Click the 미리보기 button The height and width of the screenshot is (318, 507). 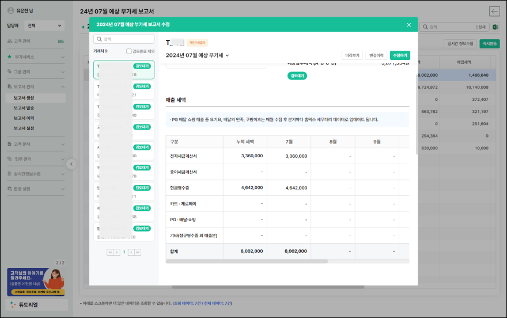click(352, 55)
